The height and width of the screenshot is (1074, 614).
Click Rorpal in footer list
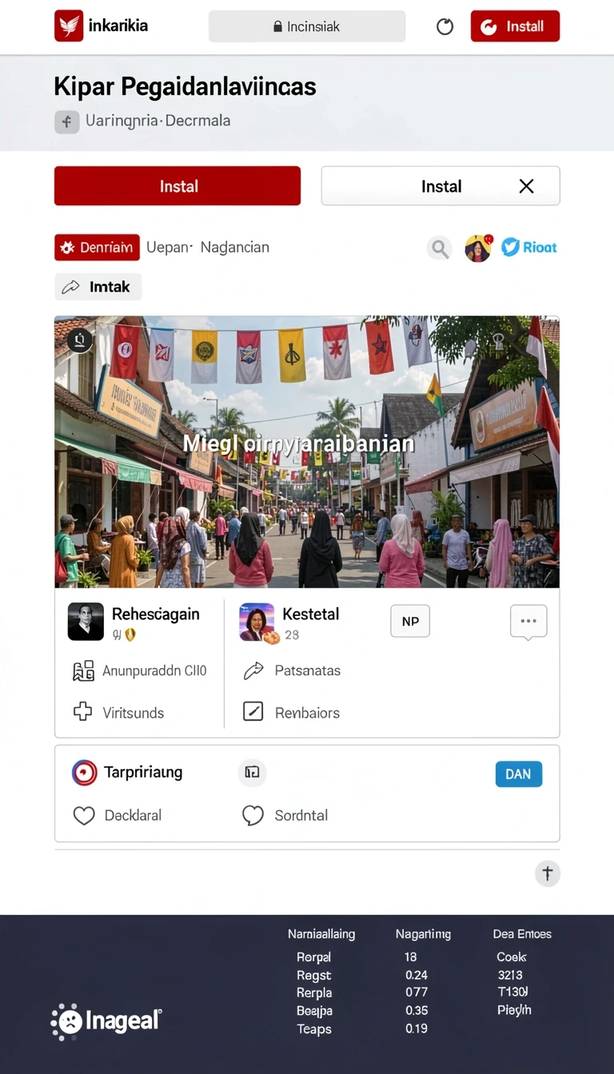(313, 957)
